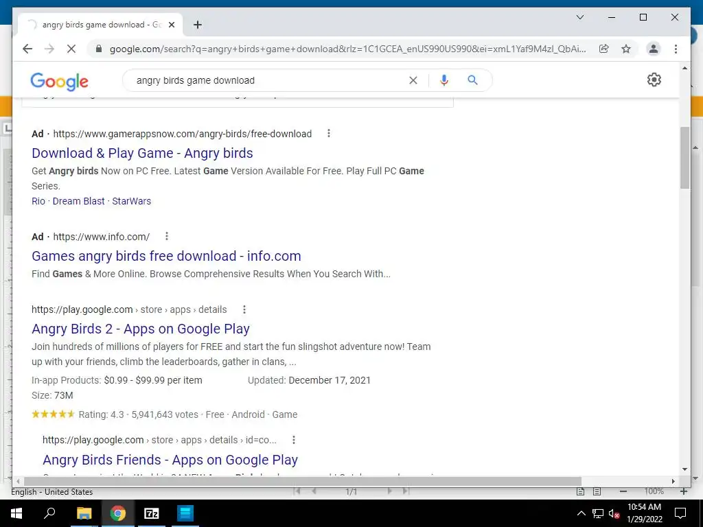
Task: Open the tab search dropdown arrow
Action: coord(579,17)
